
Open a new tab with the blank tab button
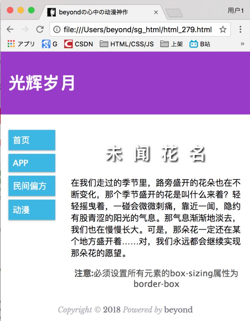(174, 13)
